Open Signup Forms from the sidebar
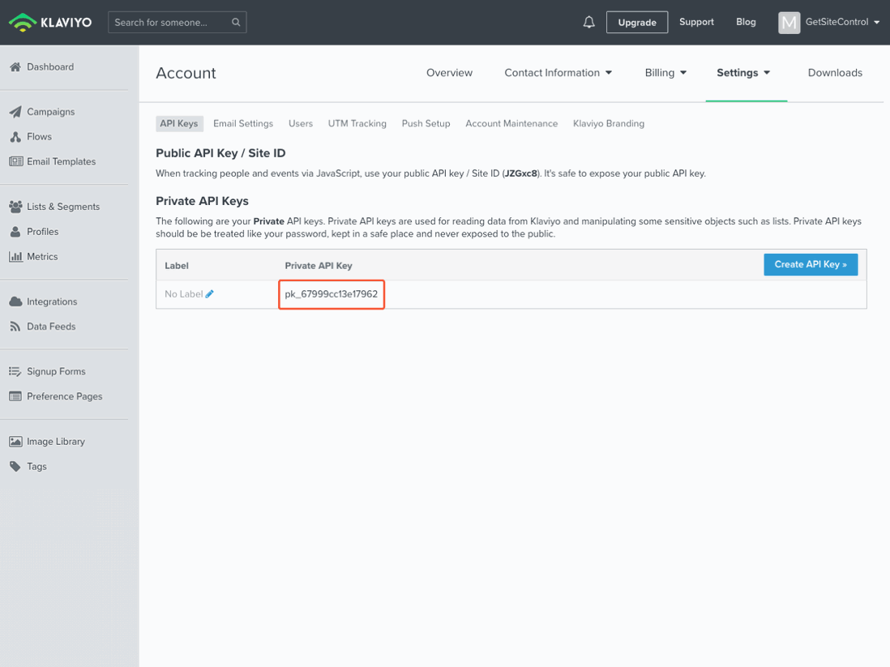 click(56, 370)
